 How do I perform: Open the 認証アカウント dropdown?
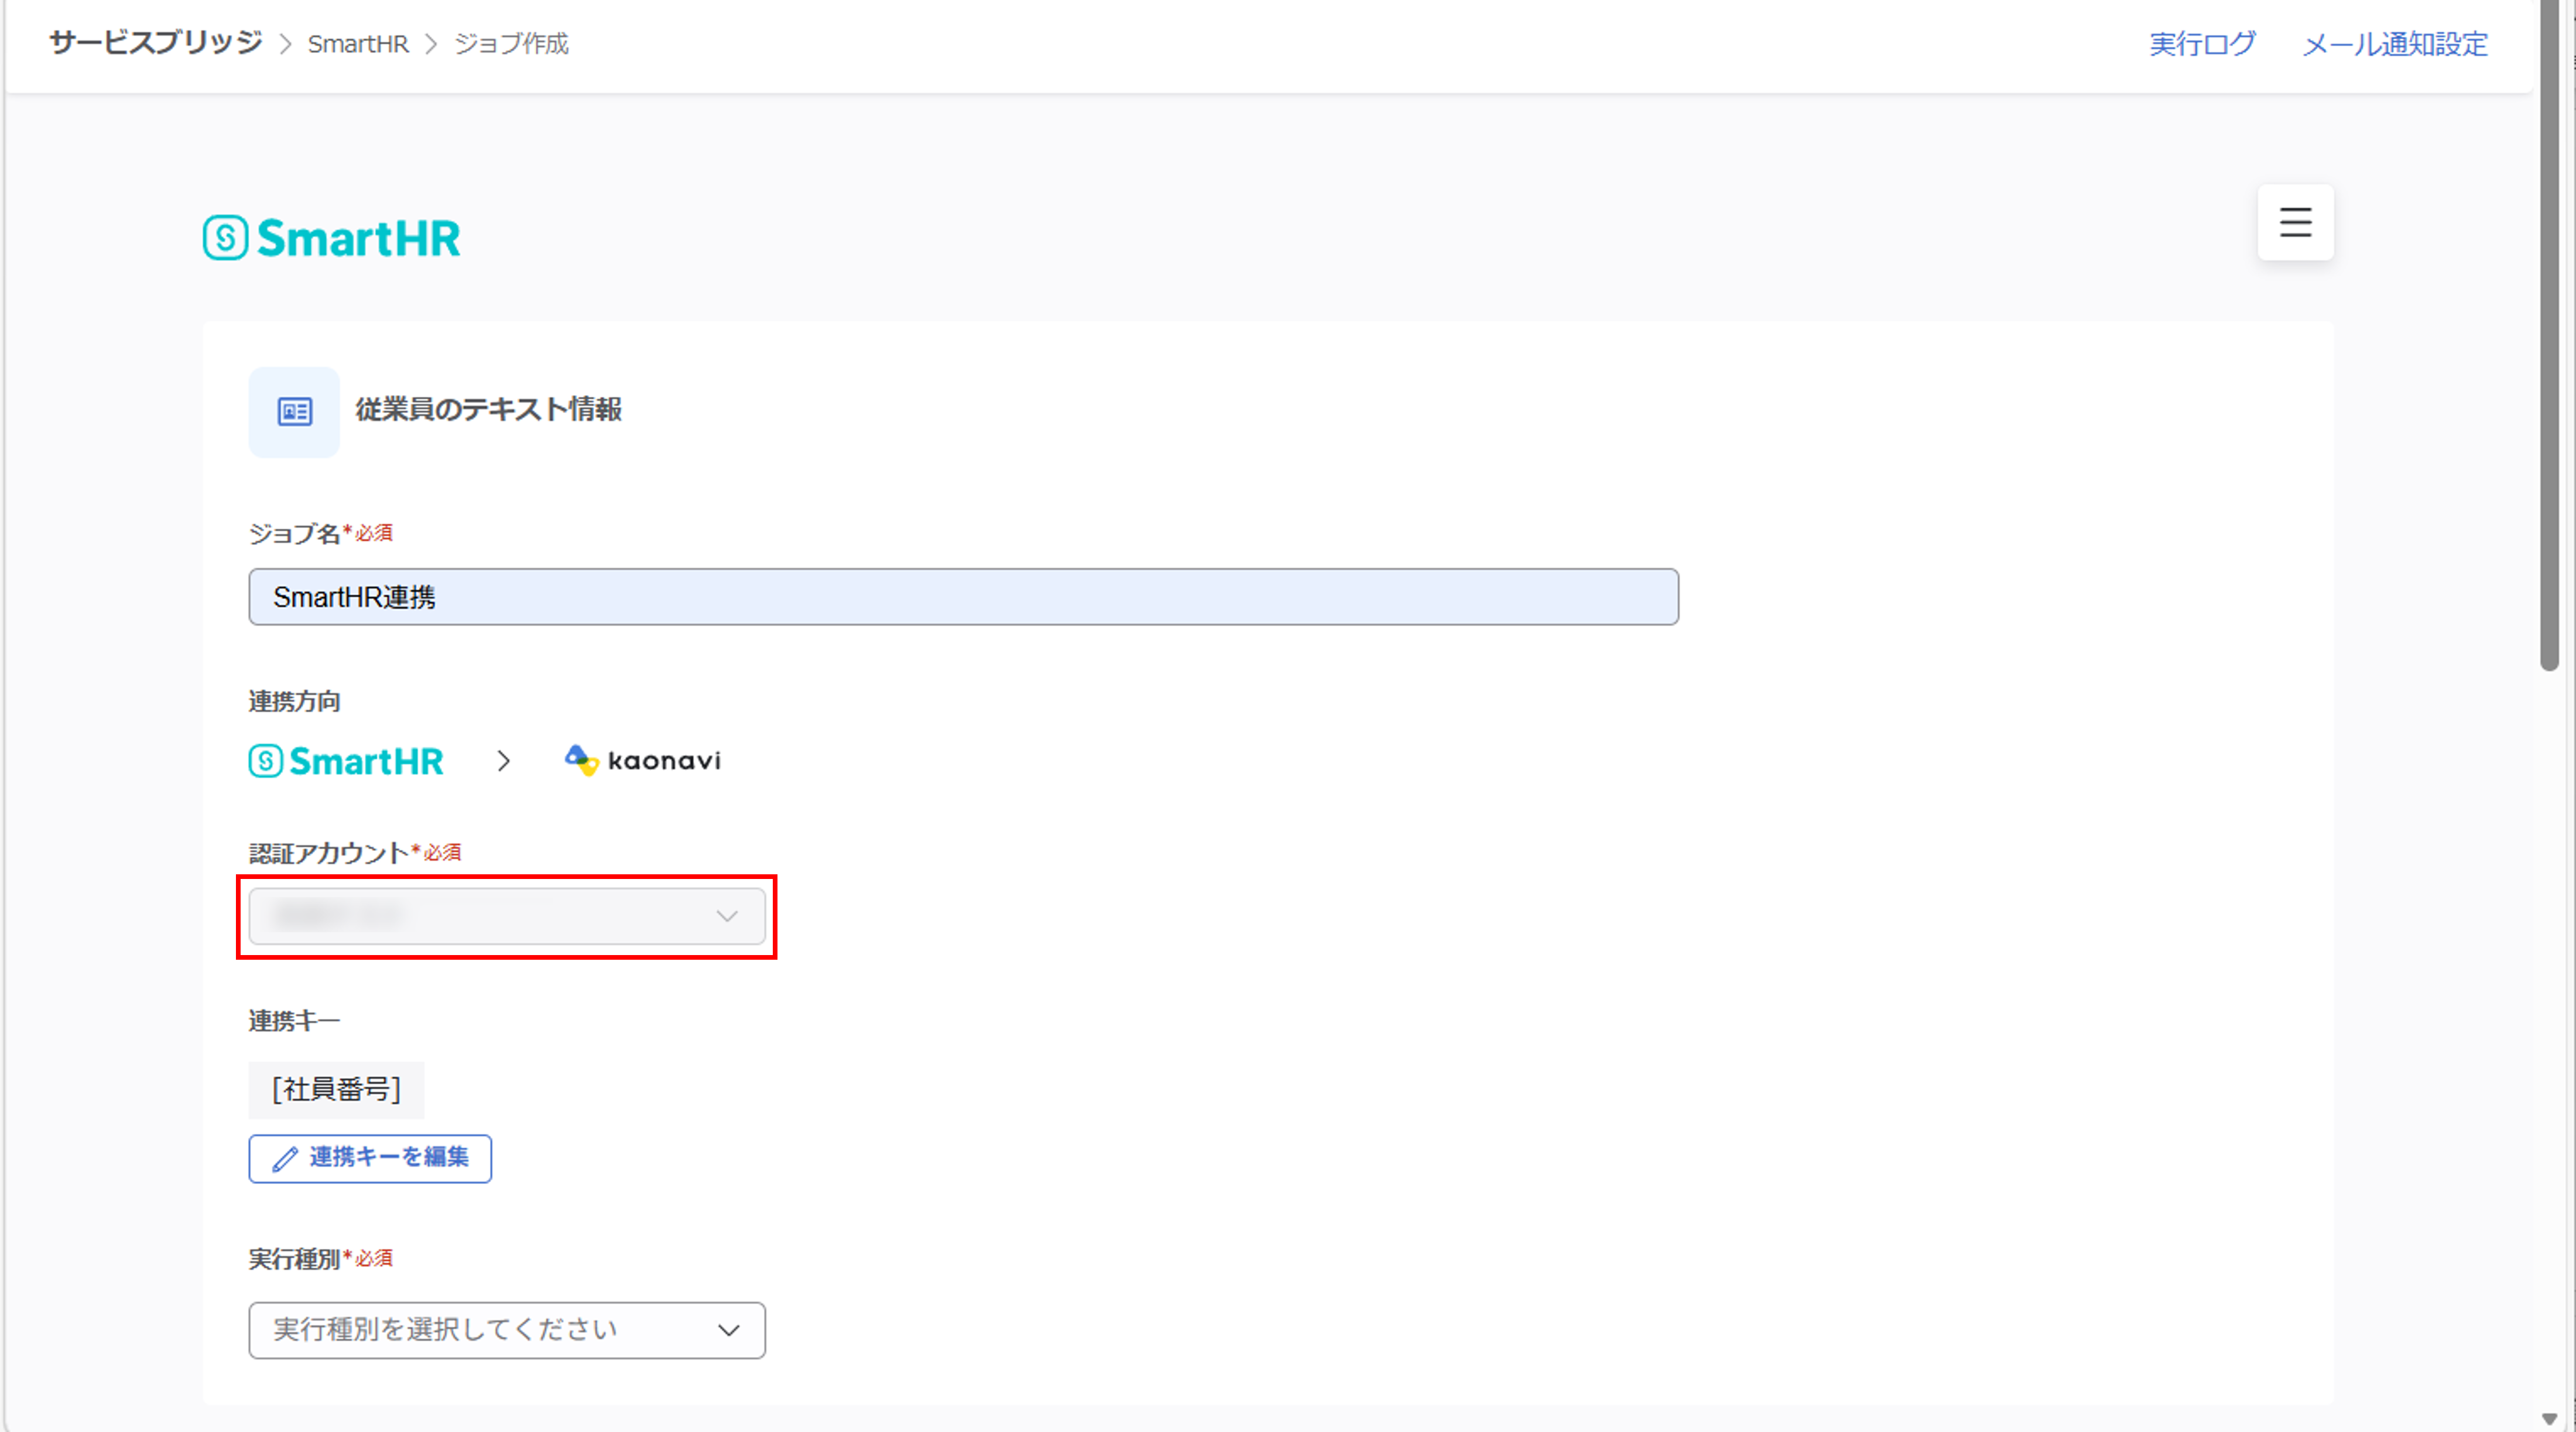click(507, 916)
